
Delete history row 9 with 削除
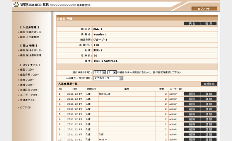pyautogui.click(x=192, y=134)
